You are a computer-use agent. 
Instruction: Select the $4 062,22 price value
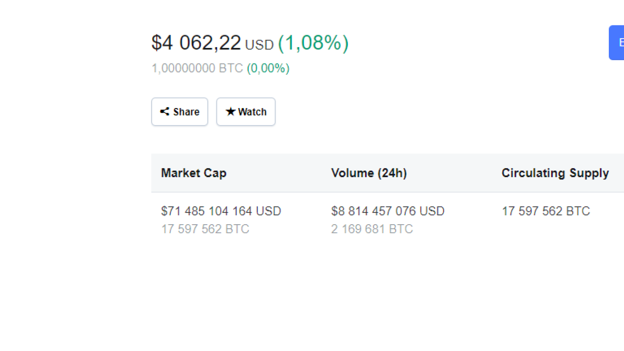coord(196,43)
